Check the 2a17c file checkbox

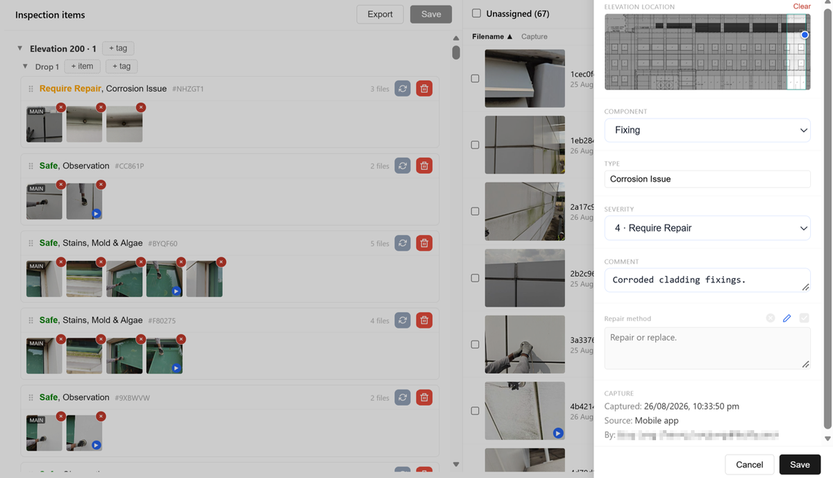click(x=476, y=212)
